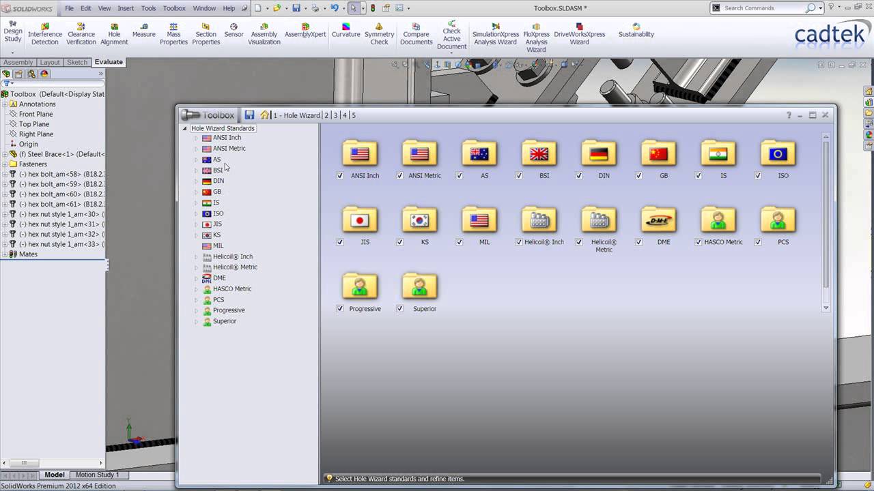The width and height of the screenshot is (874, 491).
Task: Uncheck the ANSI Inch checkbox
Action: (340, 175)
